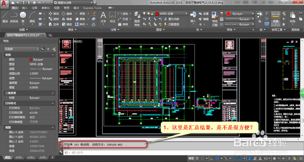
Task: Click the Copy (复制) tool
Action: click(54, 19)
